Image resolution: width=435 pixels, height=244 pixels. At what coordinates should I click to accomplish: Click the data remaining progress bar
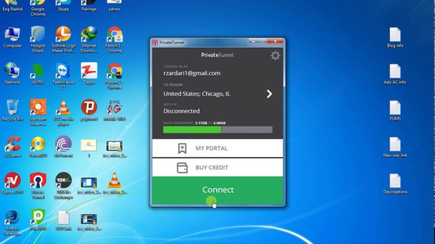click(x=217, y=130)
